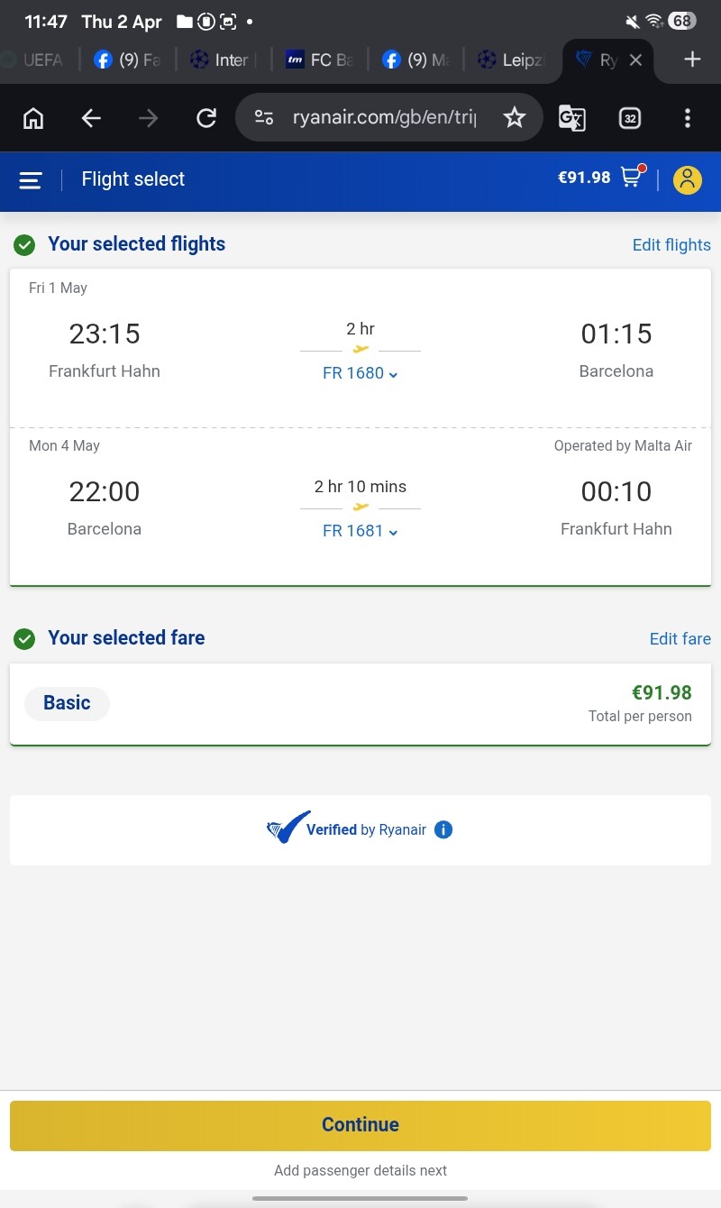Open the shopping basket cart icon
This screenshot has height=1208, width=721.
pyautogui.click(x=631, y=178)
